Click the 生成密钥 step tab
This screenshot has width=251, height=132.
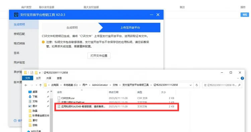click(72, 27)
